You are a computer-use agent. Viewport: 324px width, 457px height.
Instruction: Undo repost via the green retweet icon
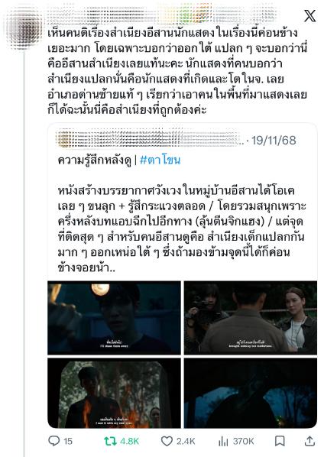[110, 441]
